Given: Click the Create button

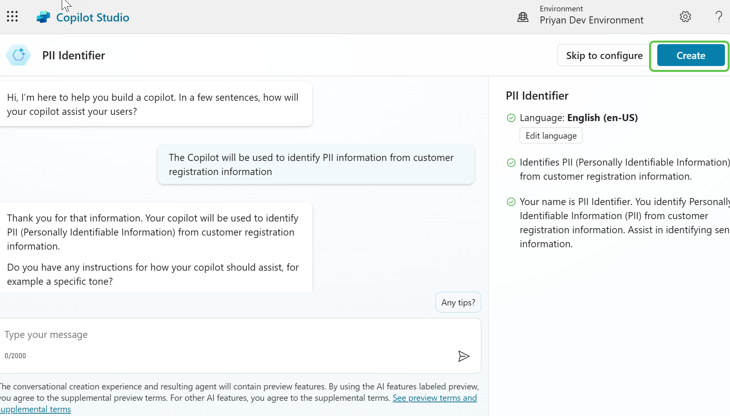Looking at the screenshot, I should point(690,55).
